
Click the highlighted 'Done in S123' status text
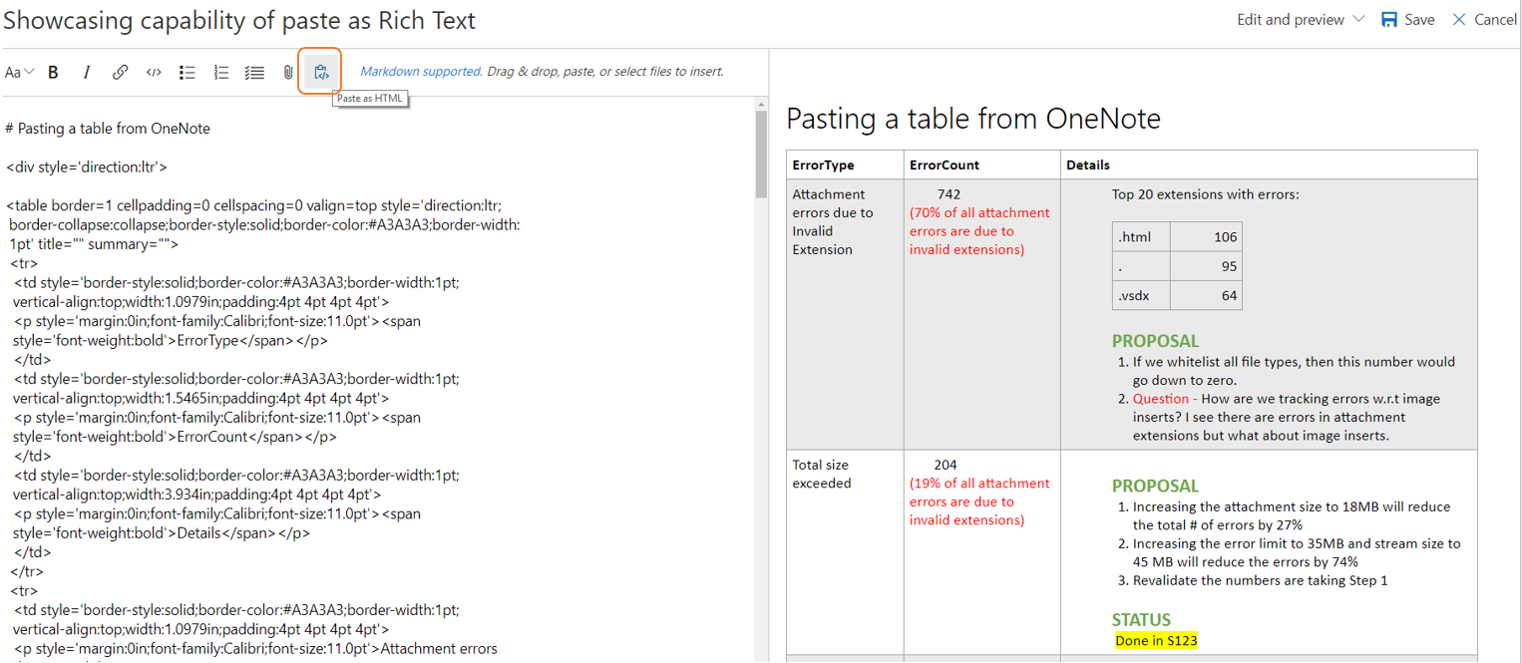pyautogui.click(x=1156, y=640)
